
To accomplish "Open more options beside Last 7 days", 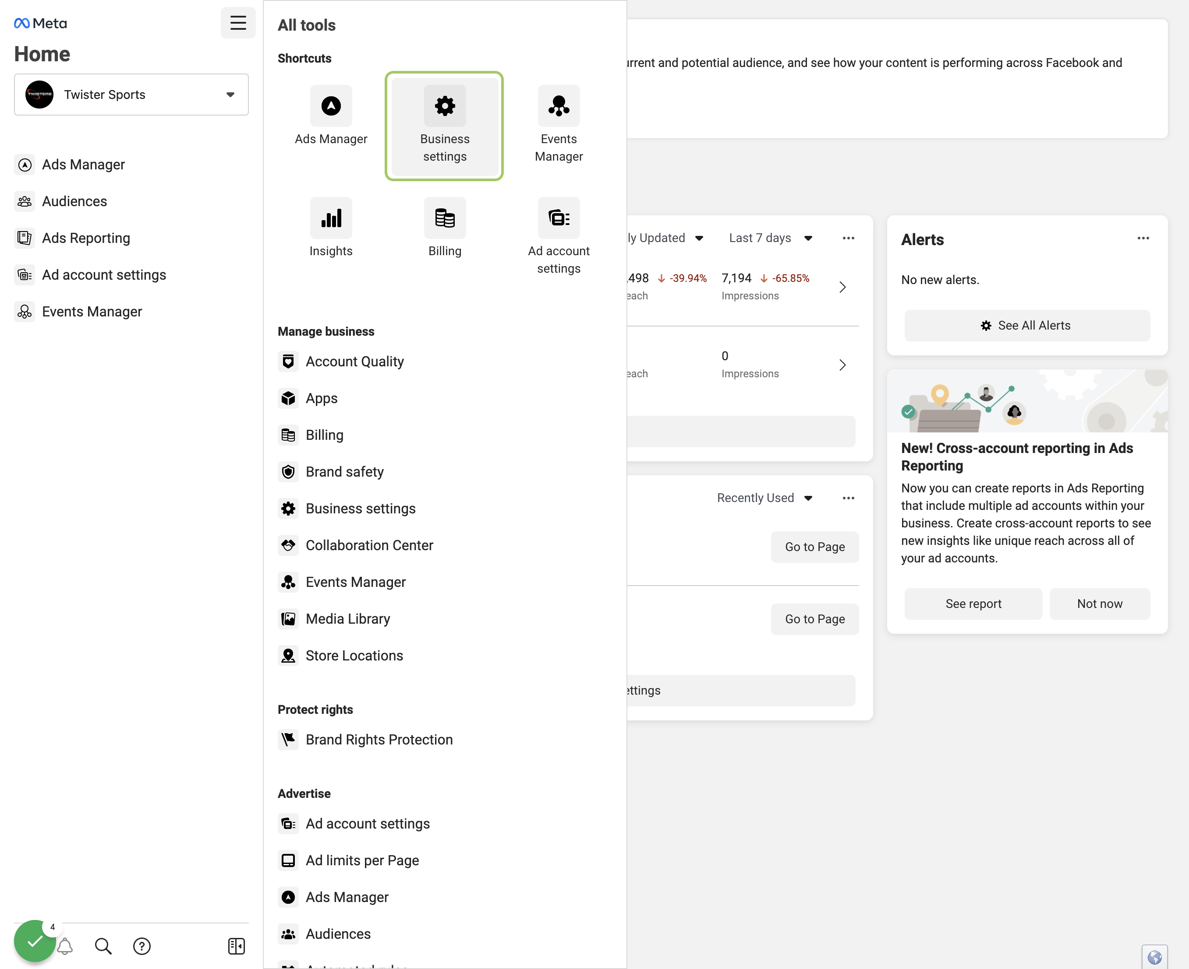I will click(848, 239).
